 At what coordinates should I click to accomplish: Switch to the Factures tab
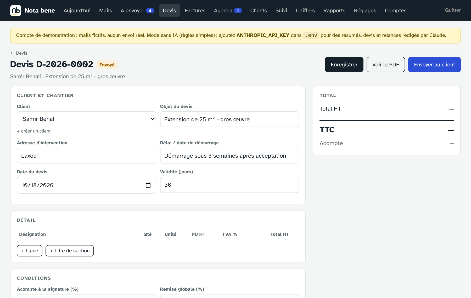(x=195, y=10)
